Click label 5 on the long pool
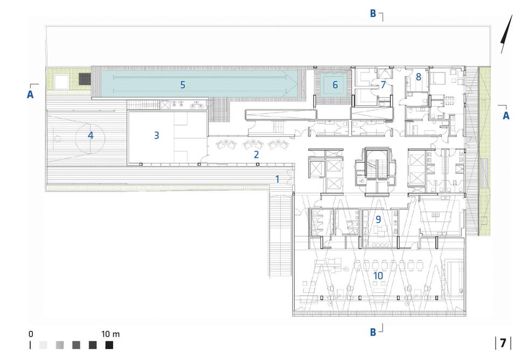This screenshot has width=528, height=363. tap(183, 85)
